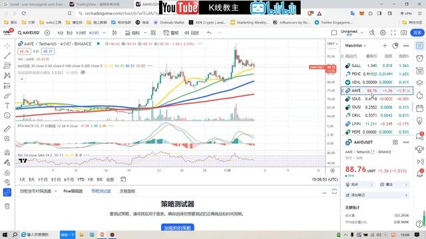Screen dimensions: 426x239
Task: Select the brush drawing tool
Action: [x=7, y=96]
